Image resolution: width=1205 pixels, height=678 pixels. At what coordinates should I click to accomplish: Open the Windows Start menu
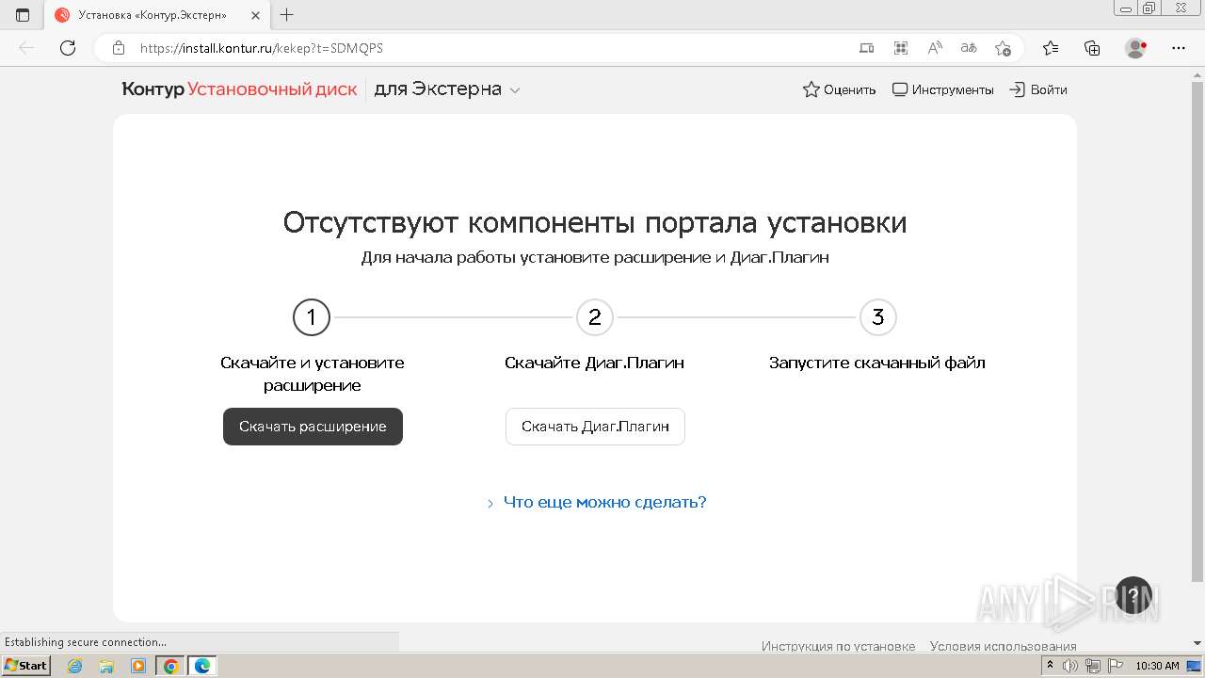click(25, 666)
